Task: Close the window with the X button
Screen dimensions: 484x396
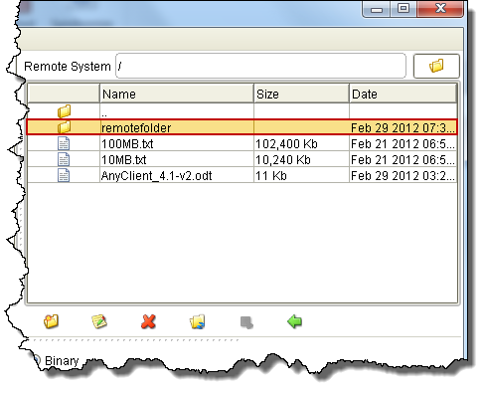Action: (440, 8)
